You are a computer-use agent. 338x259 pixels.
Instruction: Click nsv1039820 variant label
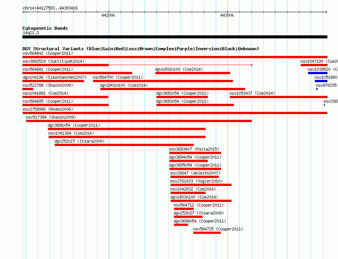point(323,69)
